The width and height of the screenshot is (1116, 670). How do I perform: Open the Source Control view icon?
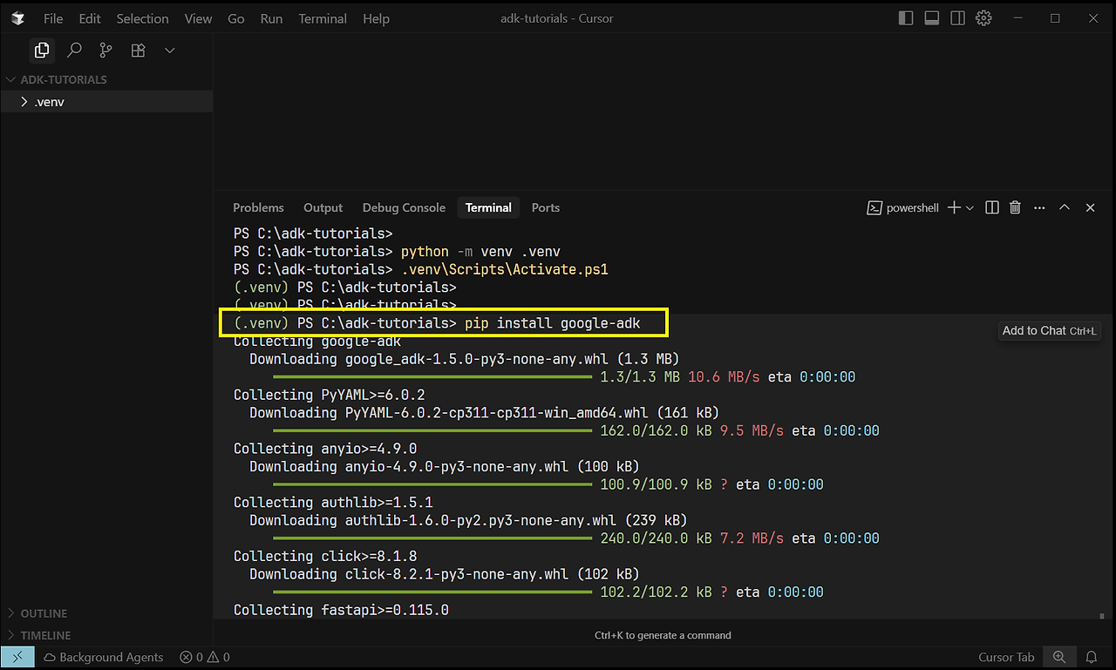(106, 51)
